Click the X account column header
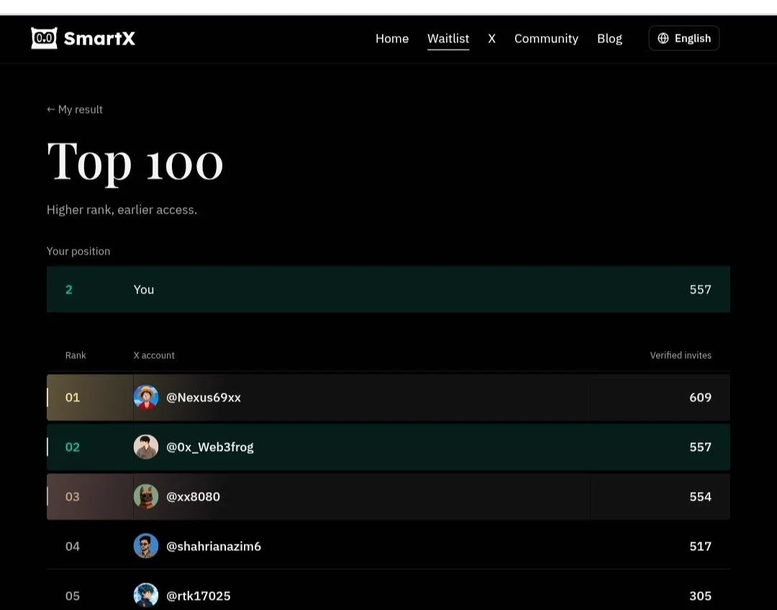The width and height of the screenshot is (777, 610). pyautogui.click(x=154, y=355)
